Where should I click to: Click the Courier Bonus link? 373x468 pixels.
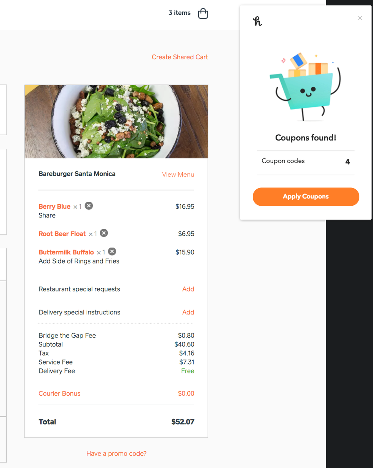(x=59, y=393)
